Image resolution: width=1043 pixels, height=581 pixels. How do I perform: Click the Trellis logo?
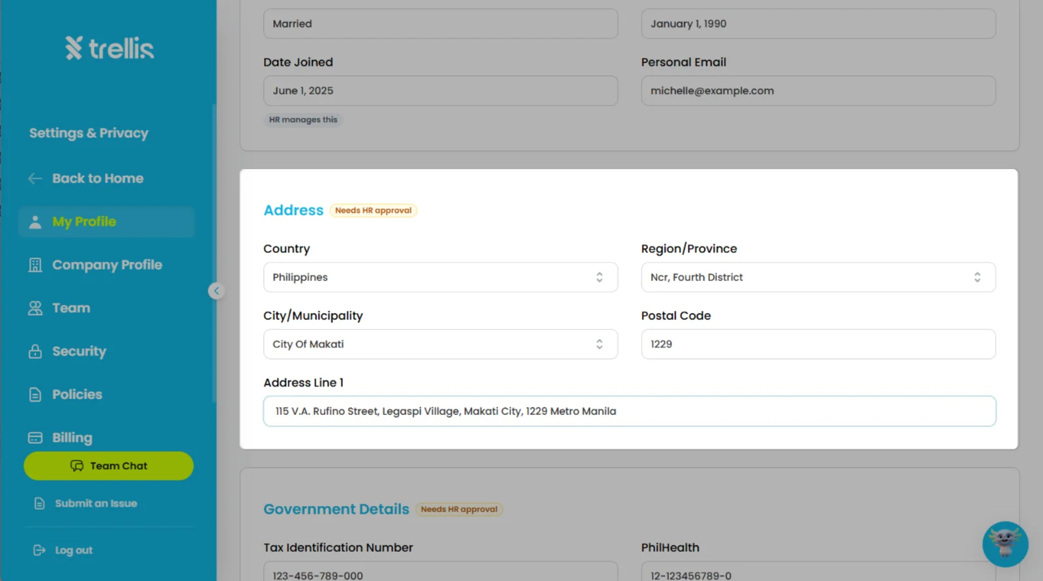click(x=110, y=48)
